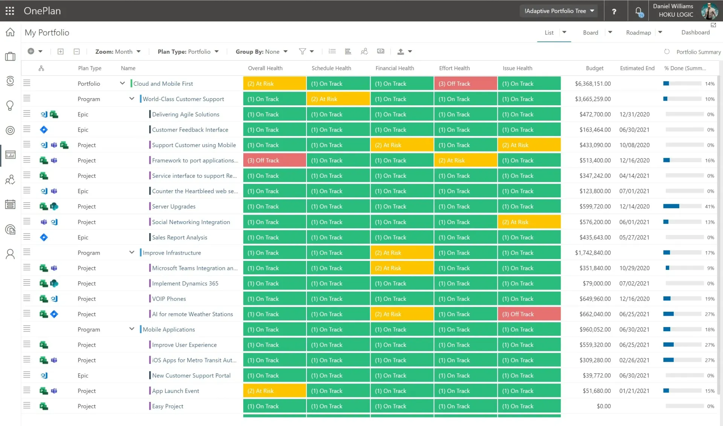Open the lightbulb ideas sidebar icon
Image resolution: width=723 pixels, height=426 pixels.
[x=10, y=105]
